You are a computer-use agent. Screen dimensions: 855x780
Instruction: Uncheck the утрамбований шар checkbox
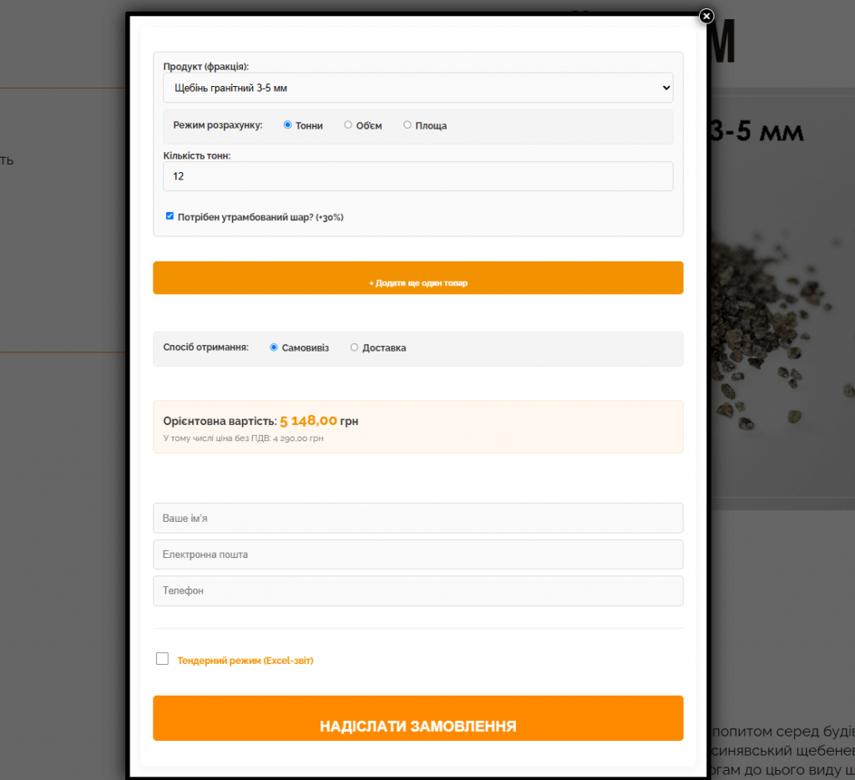click(x=169, y=216)
